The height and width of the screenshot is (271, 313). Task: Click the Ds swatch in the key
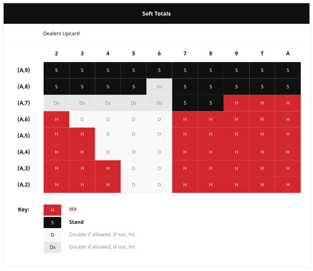click(52, 247)
